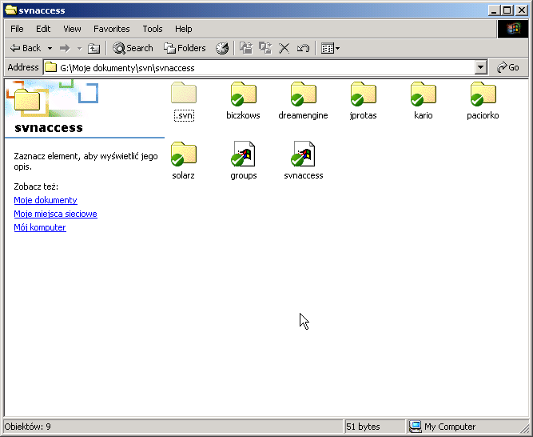Click the Obiektów: 9 status text
Image resolution: width=533 pixels, height=437 pixels.
(27, 427)
